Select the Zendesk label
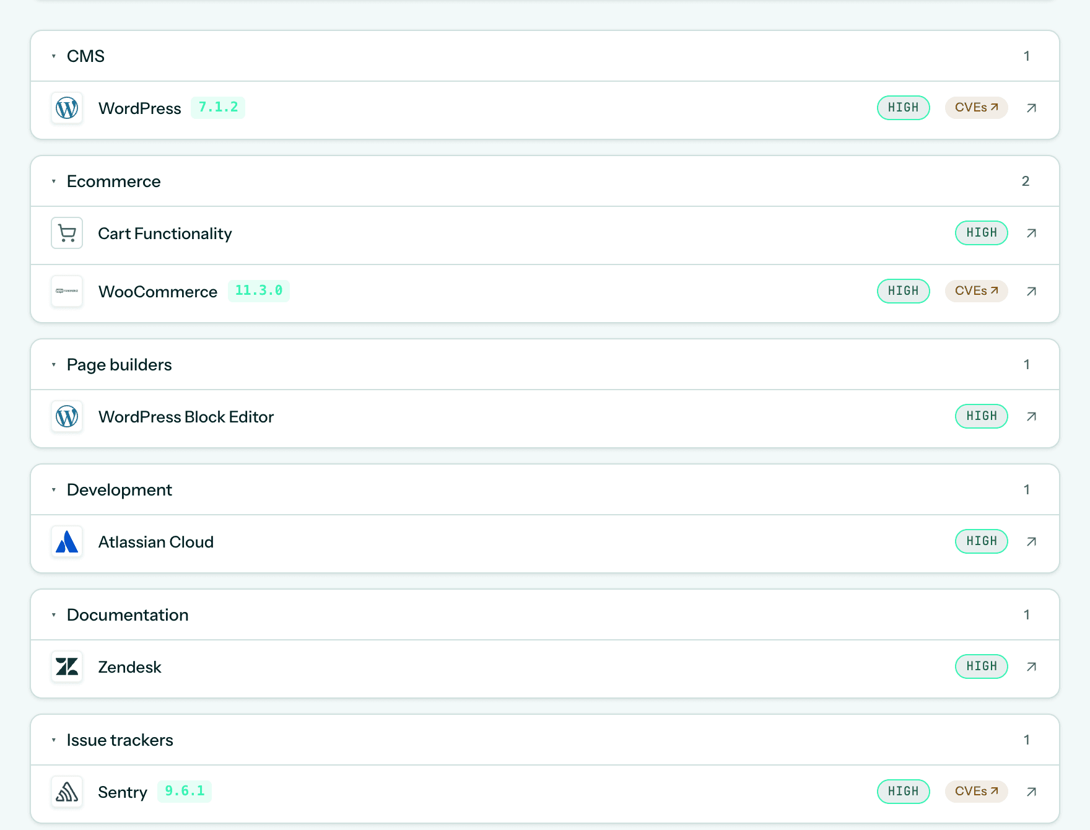 [x=129, y=667]
